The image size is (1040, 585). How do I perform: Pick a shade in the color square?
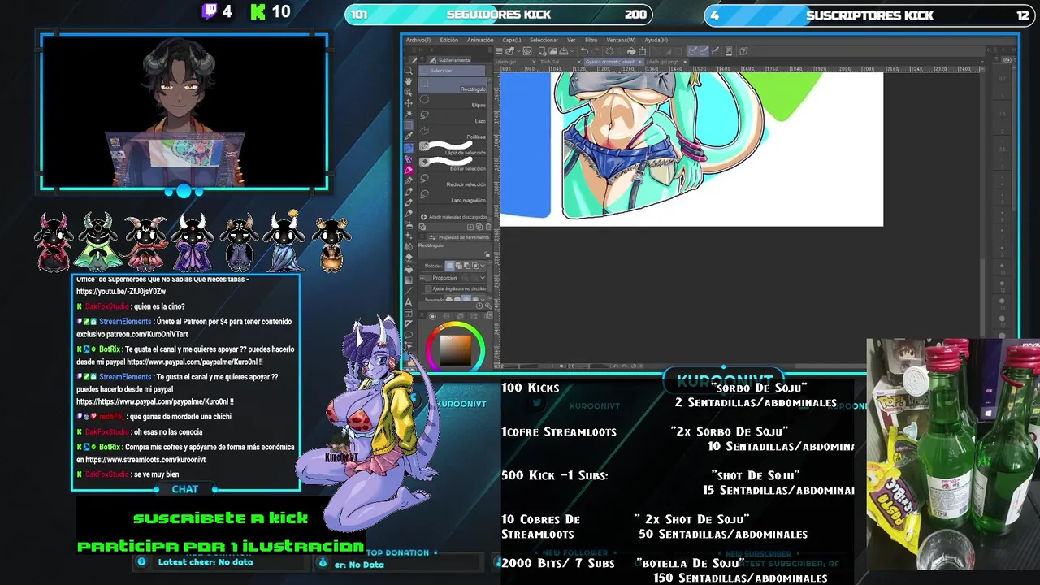(456, 350)
